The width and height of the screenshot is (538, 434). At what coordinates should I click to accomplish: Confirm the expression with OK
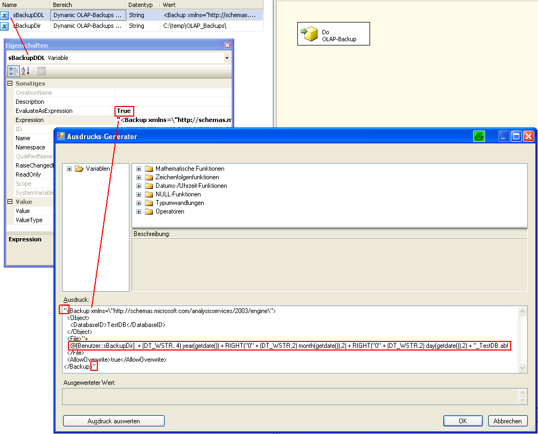click(463, 421)
